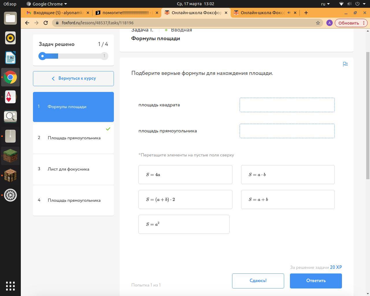This screenshot has width=370, height=296.
Task: Open the crafting table launcher icon
Action: pos(10,175)
